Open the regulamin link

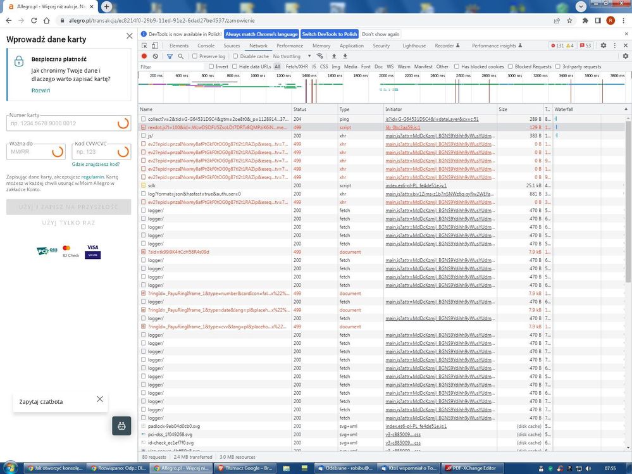[93, 177]
